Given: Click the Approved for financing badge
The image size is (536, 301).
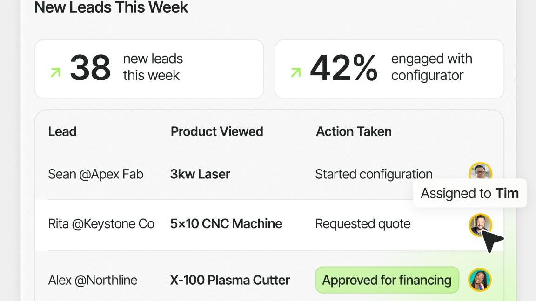Looking at the screenshot, I should 387,280.
